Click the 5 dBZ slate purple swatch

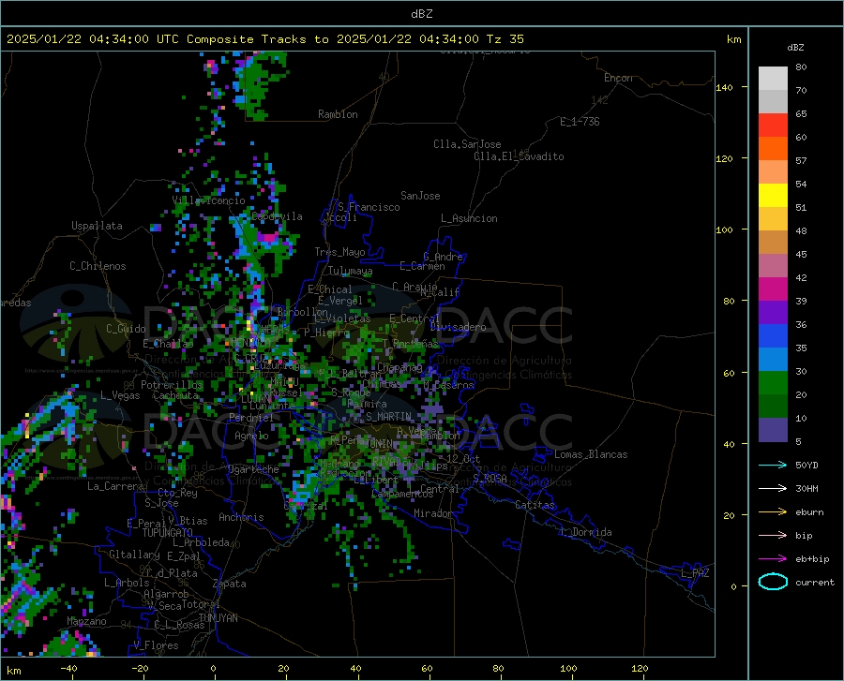click(773, 430)
